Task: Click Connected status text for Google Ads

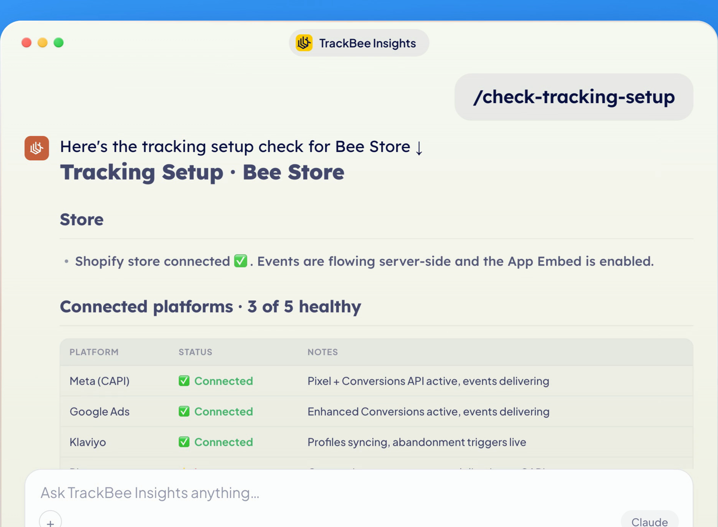Action: tap(223, 412)
